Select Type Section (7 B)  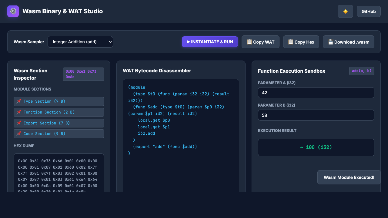point(59,101)
